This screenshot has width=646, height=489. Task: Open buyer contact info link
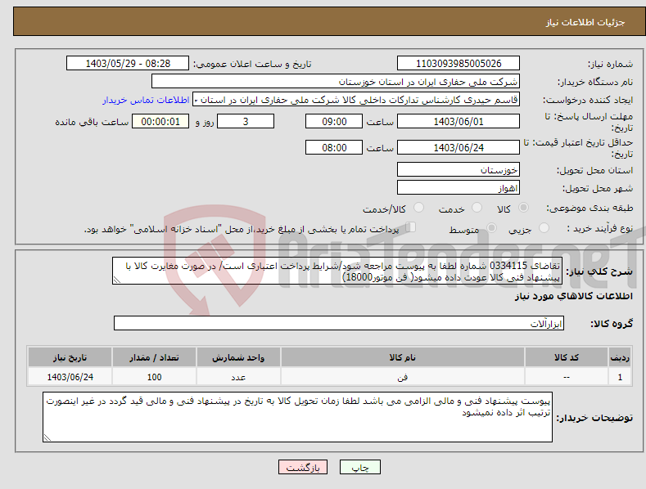pyautogui.click(x=146, y=100)
